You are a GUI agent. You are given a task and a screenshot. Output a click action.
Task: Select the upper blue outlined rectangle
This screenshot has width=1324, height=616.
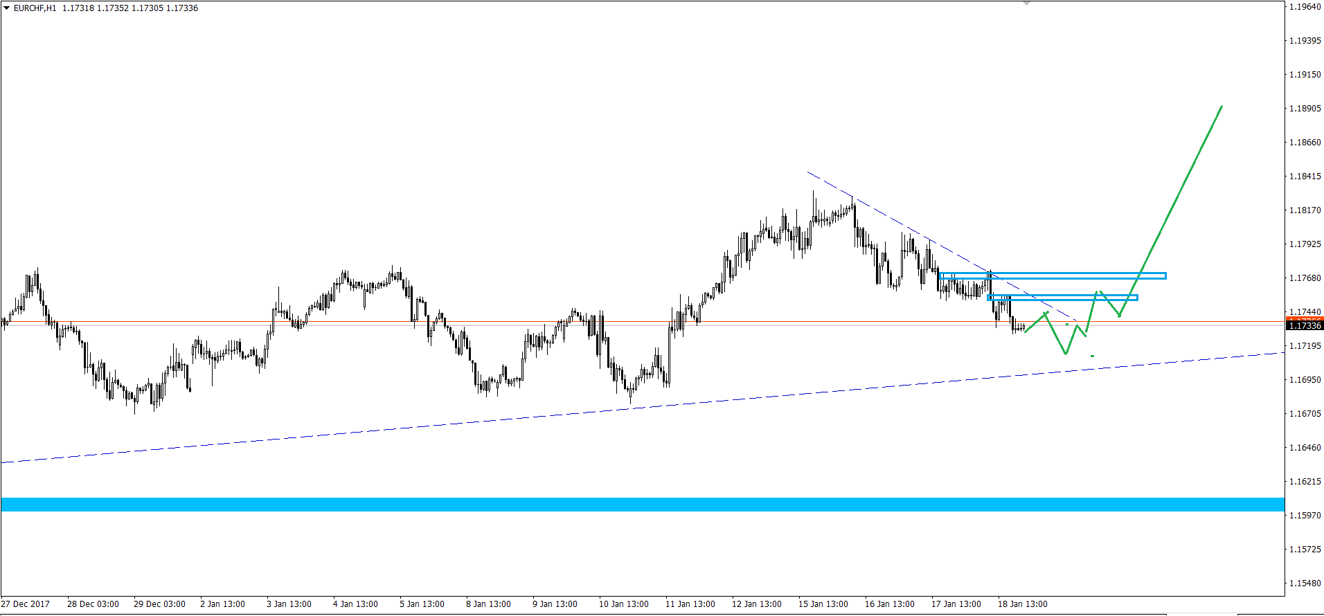pyautogui.click(x=1053, y=275)
